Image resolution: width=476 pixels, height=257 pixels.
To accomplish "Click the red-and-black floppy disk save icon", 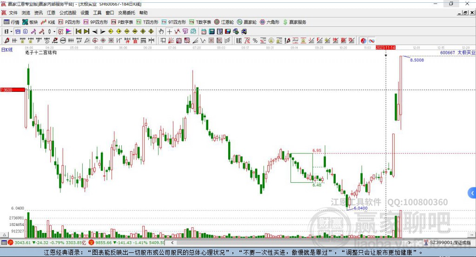I will [228, 32].
